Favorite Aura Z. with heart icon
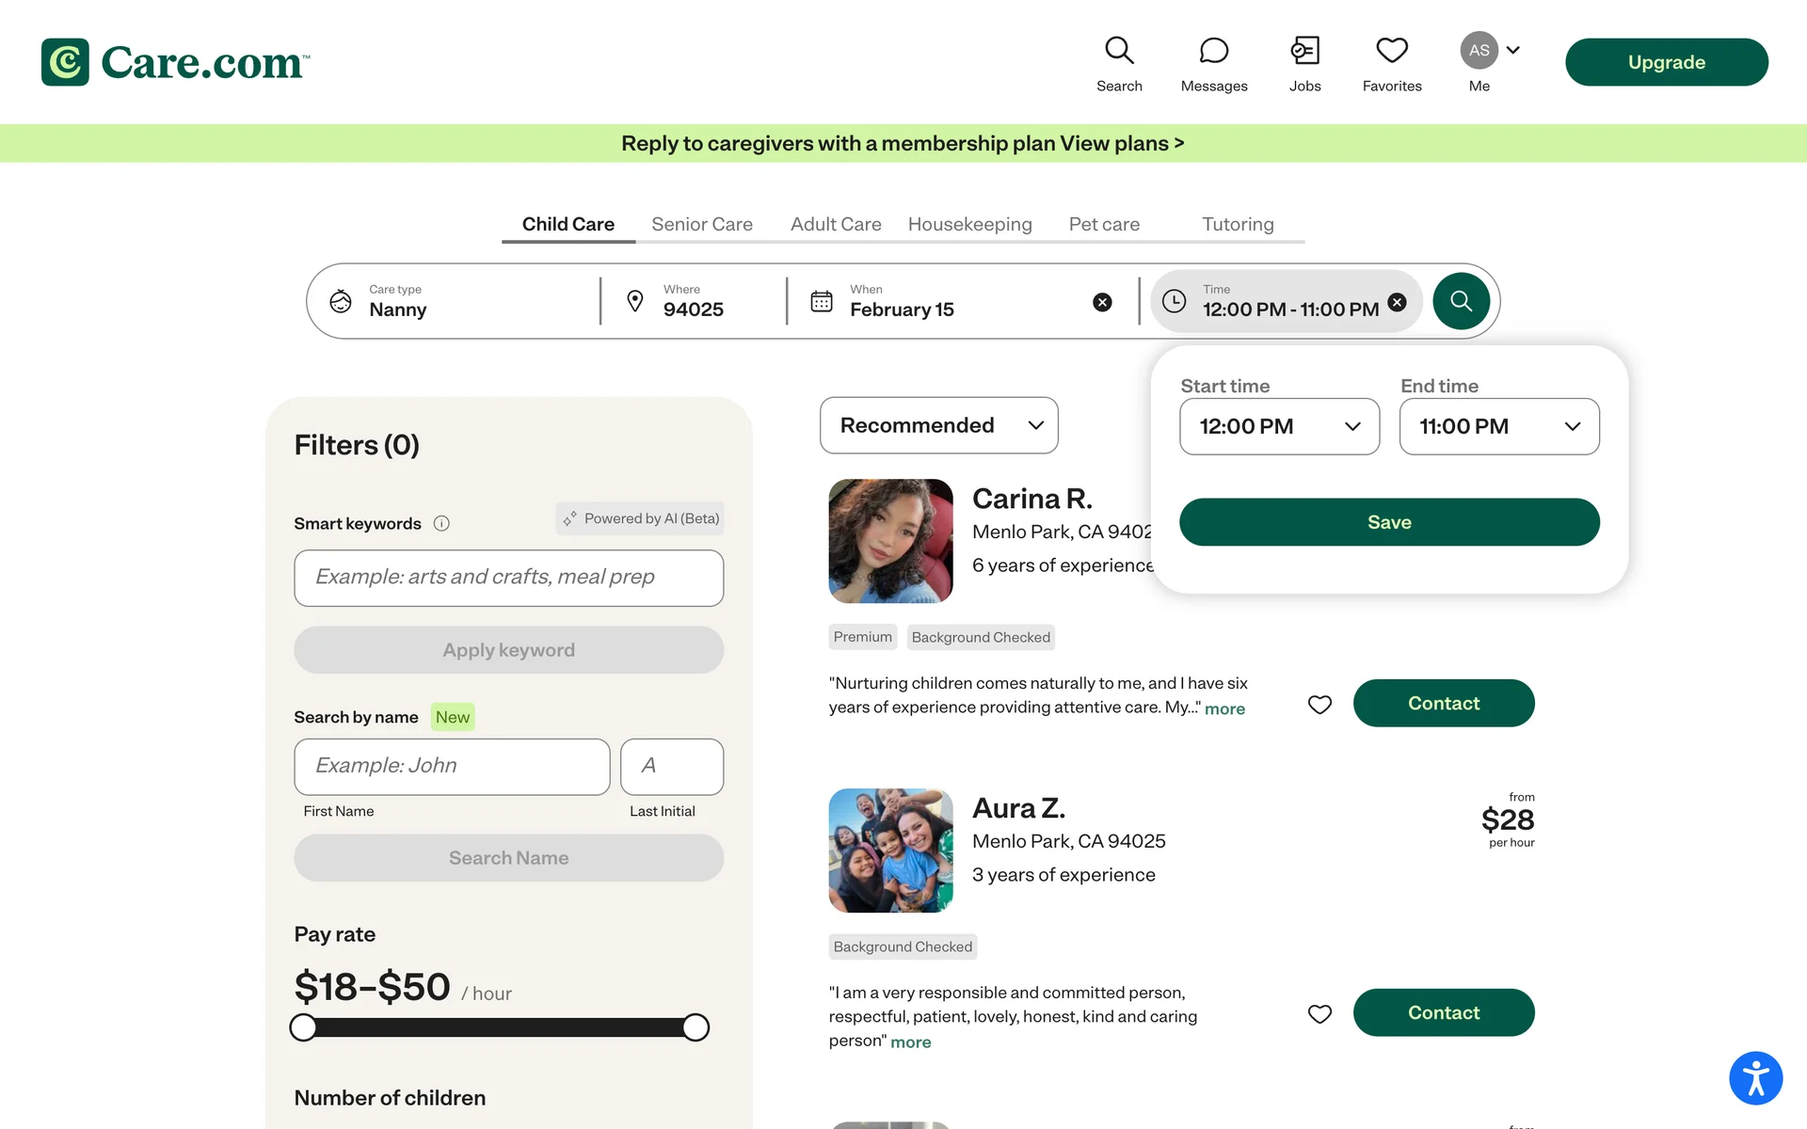1807x1129 pixels. coord(1319,1013)
